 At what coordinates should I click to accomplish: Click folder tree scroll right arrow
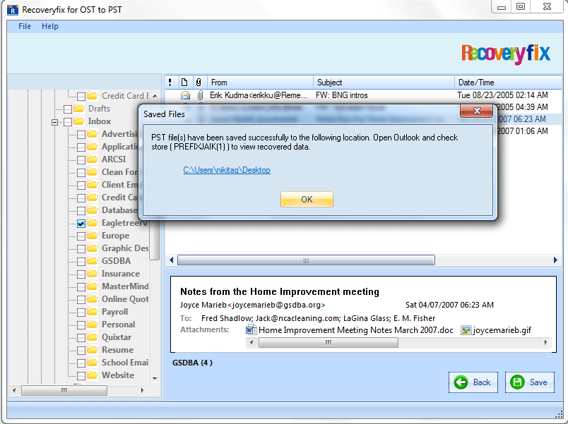143,390
